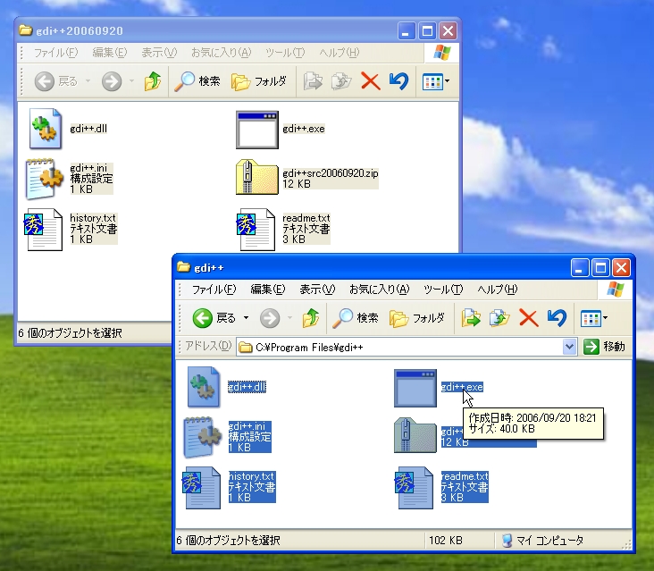Screen dimensions: 654x571
Task: Open 編集(E) menu in gdi++ window
Action: click(268, 289)
